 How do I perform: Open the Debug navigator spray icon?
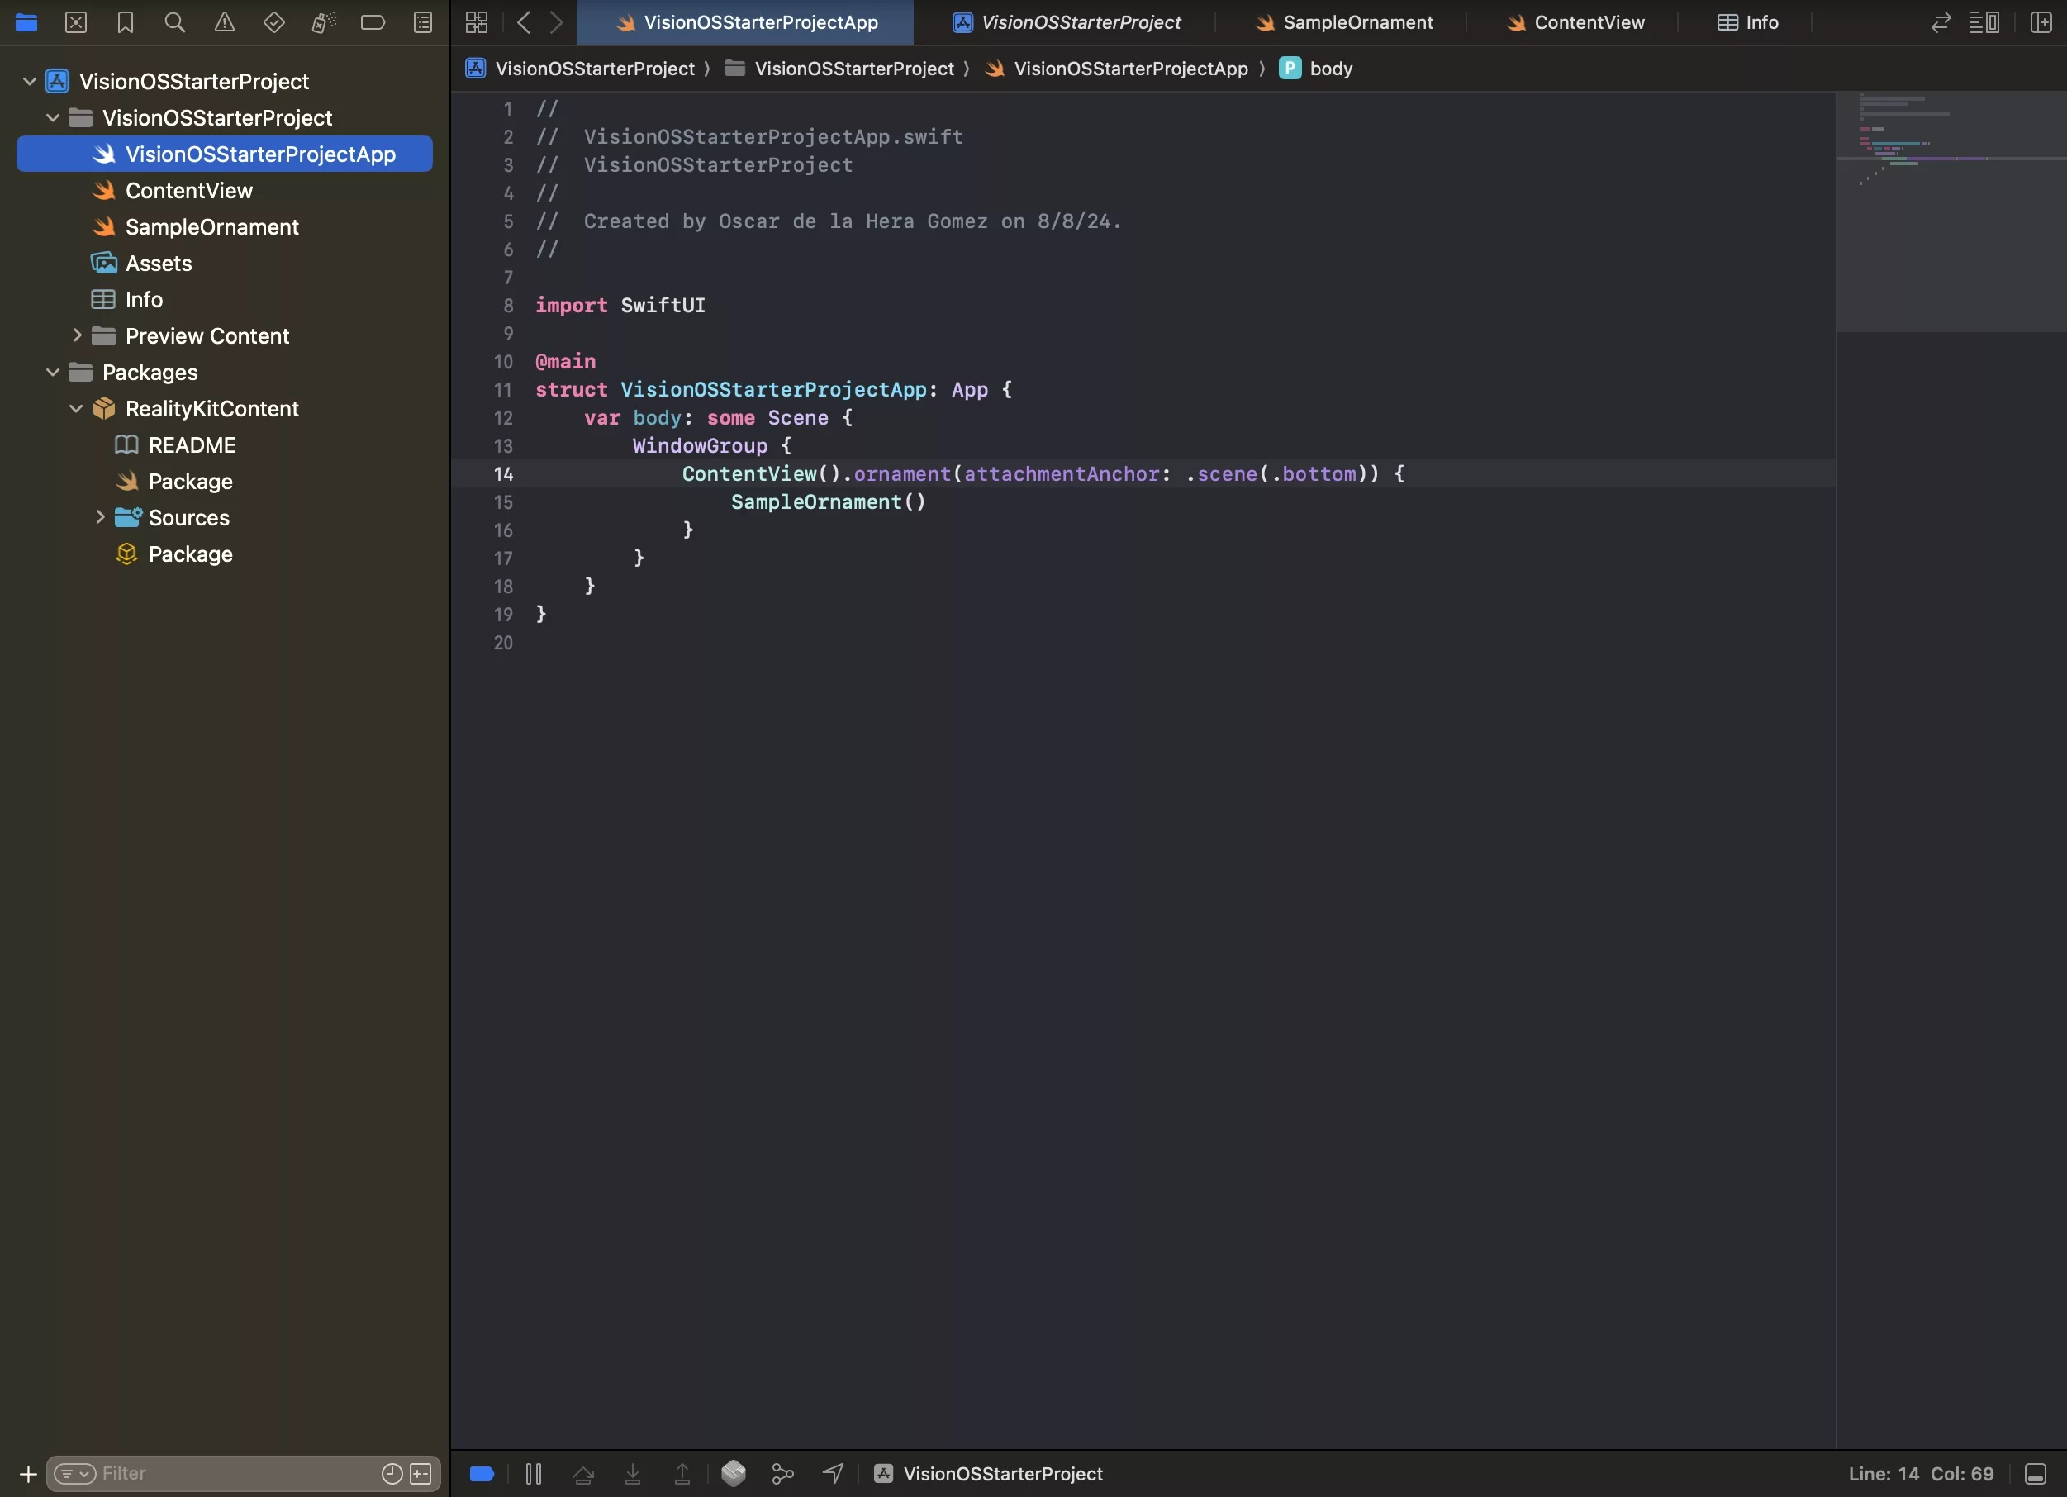point(324,23)
